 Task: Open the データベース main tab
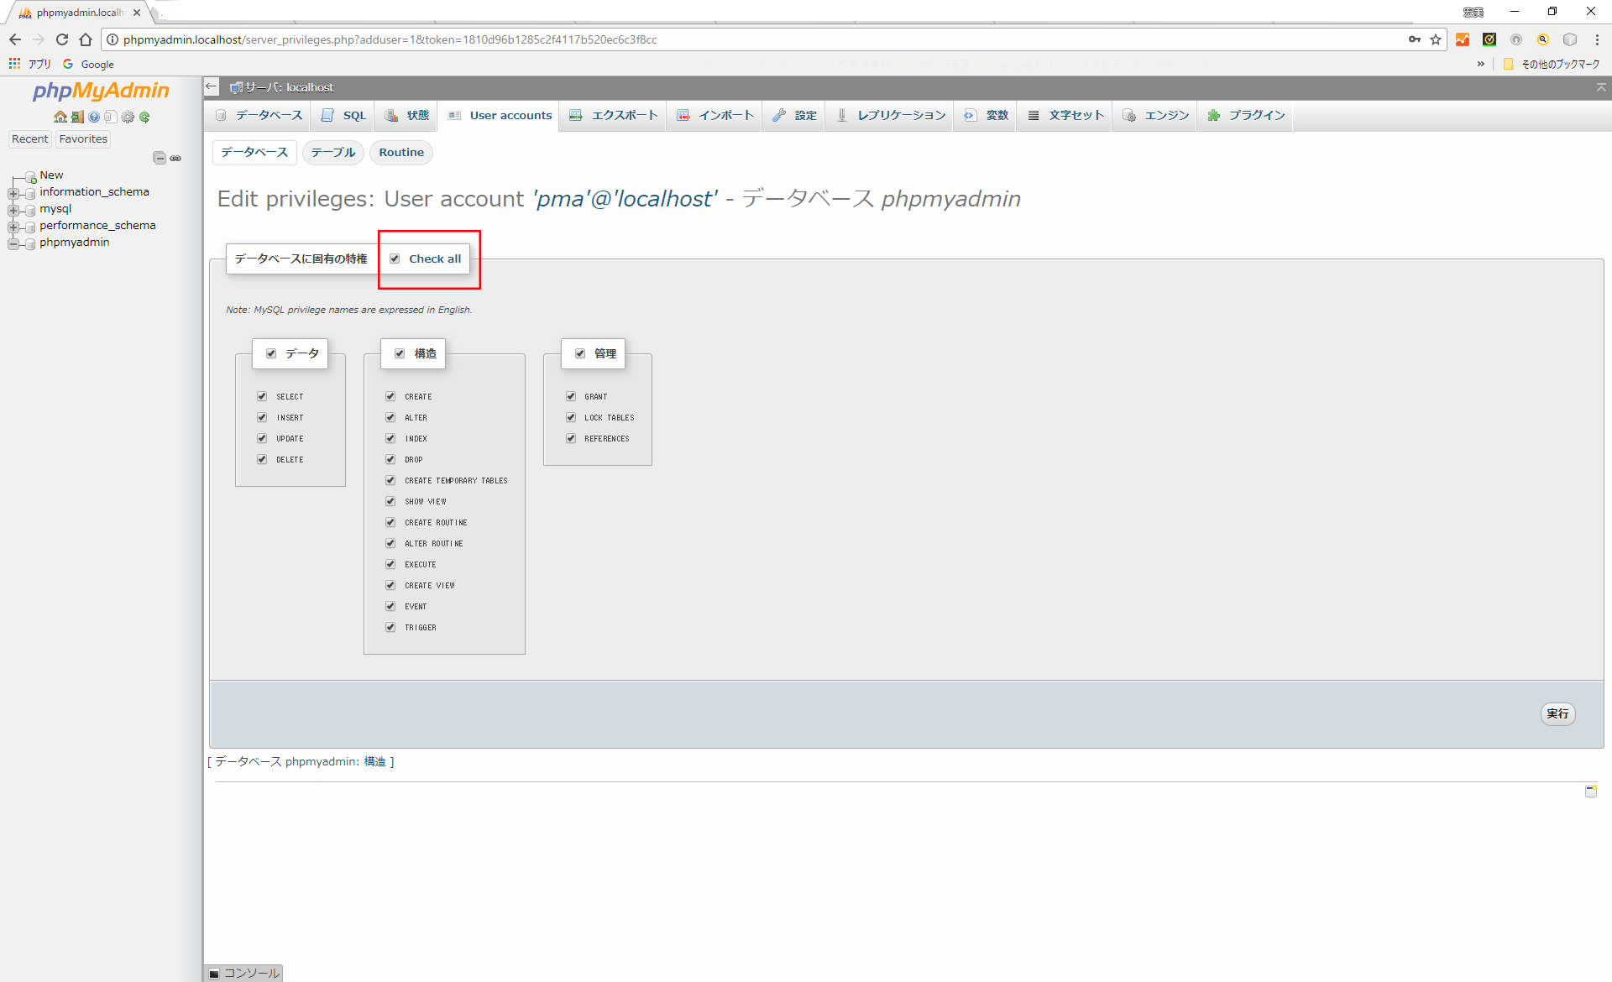259,116
